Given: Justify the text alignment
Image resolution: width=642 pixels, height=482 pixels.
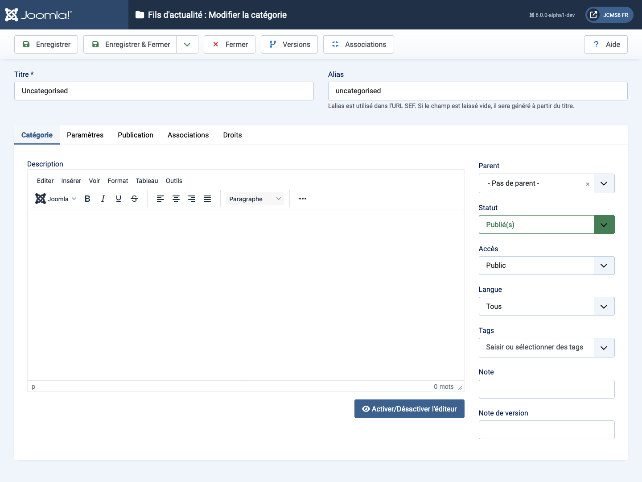Looking at the screenshot, I should coord(207,199).
